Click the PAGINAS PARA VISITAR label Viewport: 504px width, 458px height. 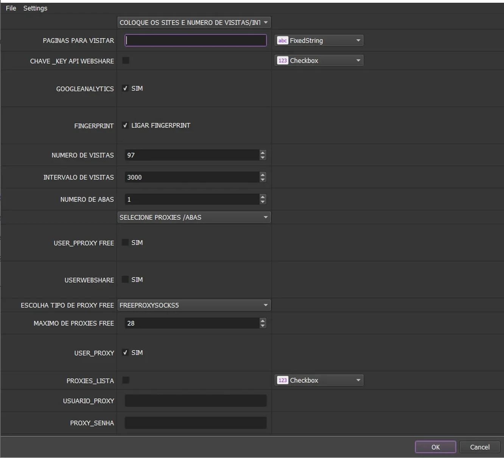pyautogui.click(x=78, y=40)
